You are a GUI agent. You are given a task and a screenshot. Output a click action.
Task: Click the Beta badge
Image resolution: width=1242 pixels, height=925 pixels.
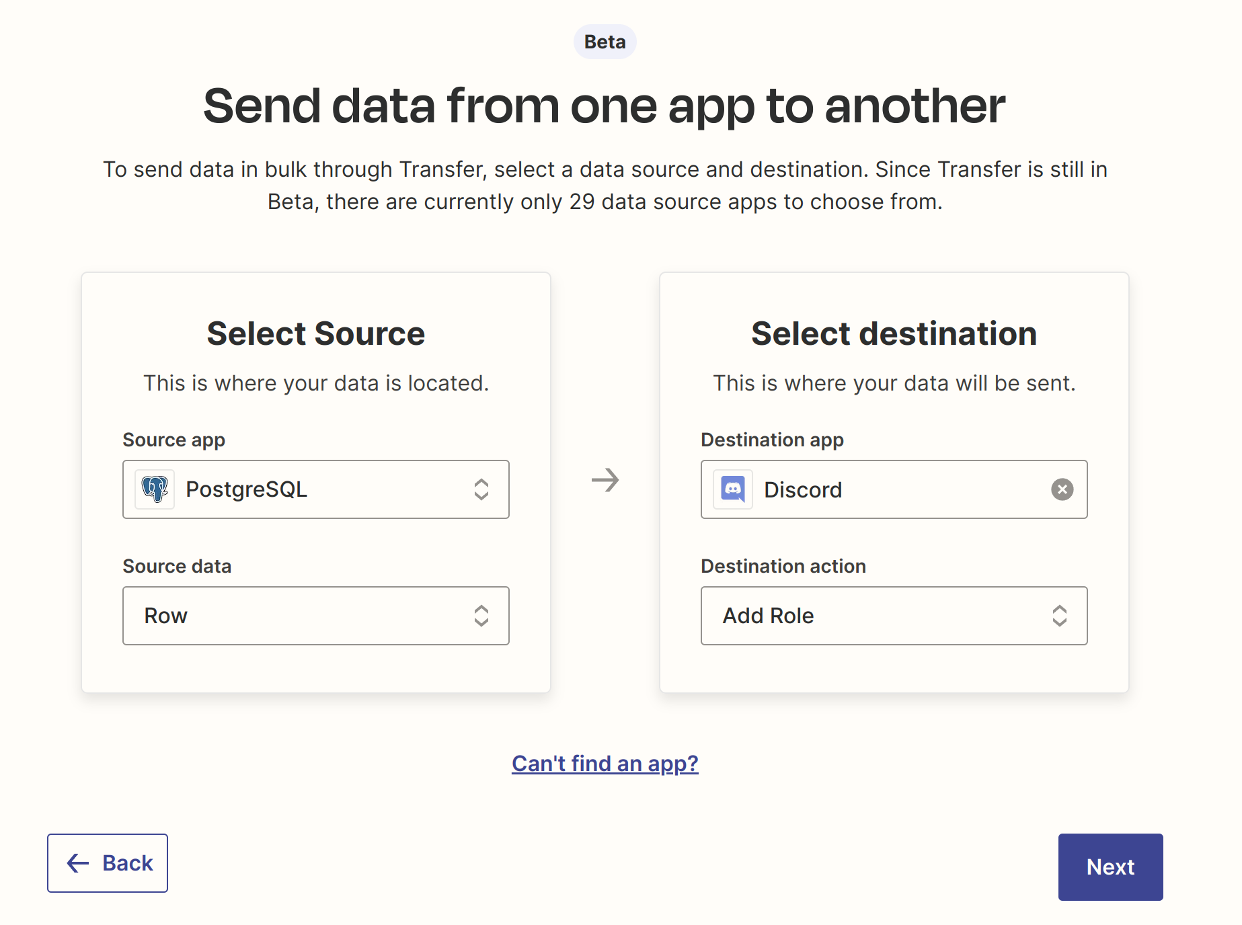tap(605, 42)
